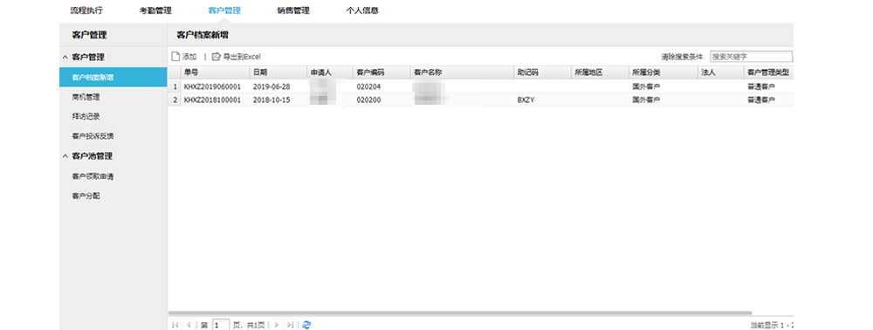Open the 流程执行 top tab
Screen dimensions: 873x330
click(x=86, y=10)
